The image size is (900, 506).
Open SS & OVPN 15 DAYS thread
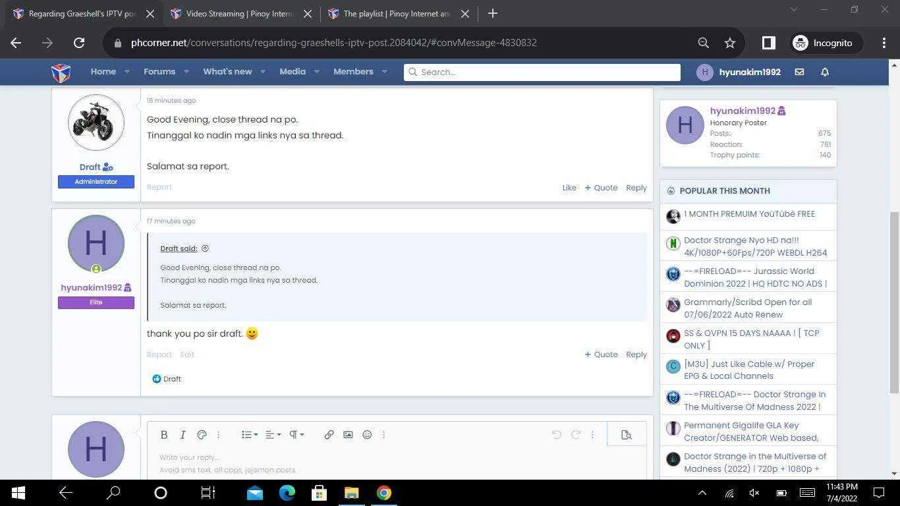tap(752, 339)
